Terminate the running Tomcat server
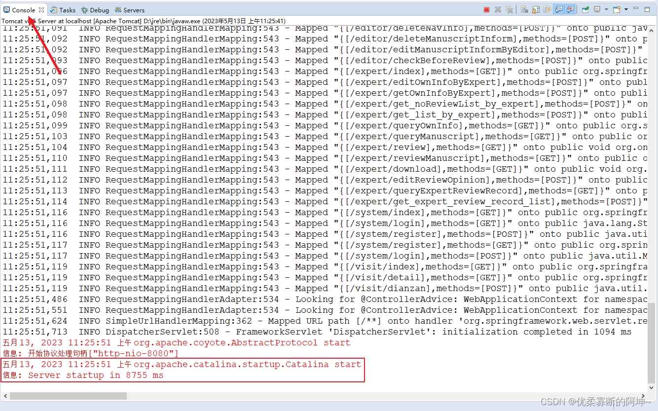 click(x=486, y=9)
